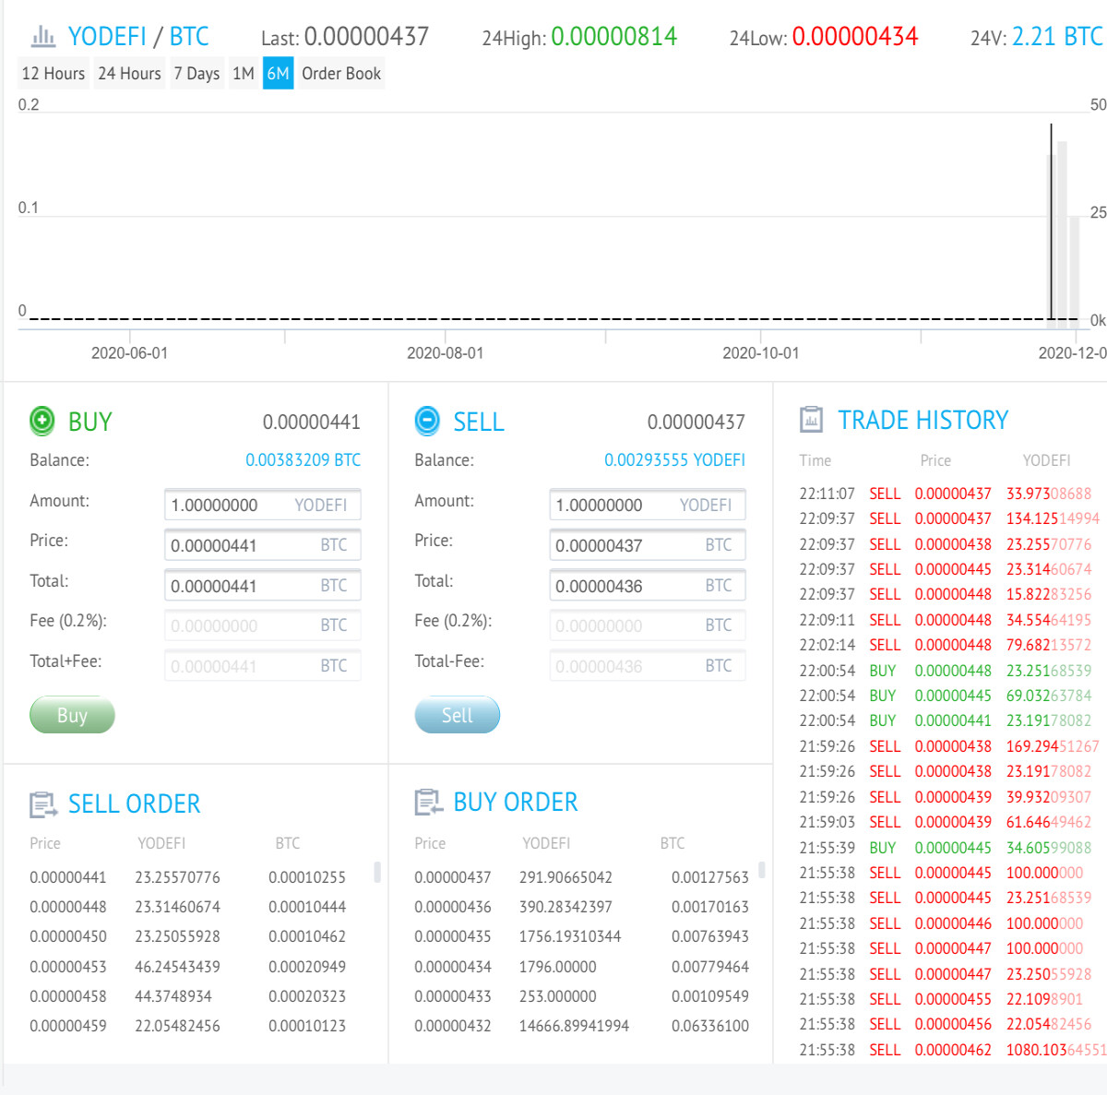The height and width of the screenshot is (1095, 1107).
Task: Select buy order with amount 390.28342397
Action: point(581,907)
